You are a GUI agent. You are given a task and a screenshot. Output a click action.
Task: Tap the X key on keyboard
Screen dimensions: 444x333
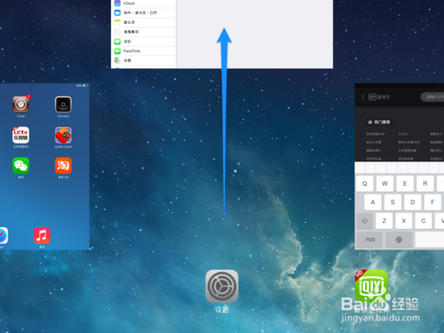click(404, 221)
